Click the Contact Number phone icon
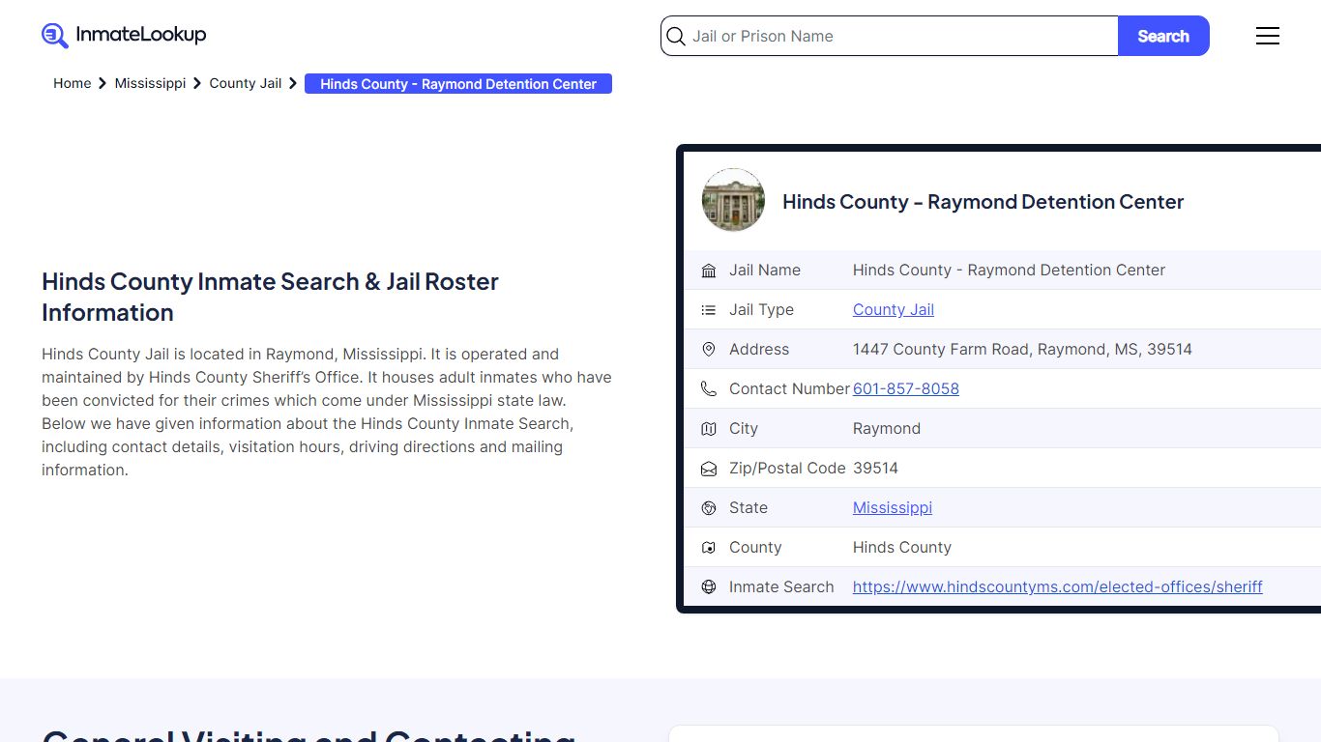The image size is (1321, 742). [x=709, y=389]
